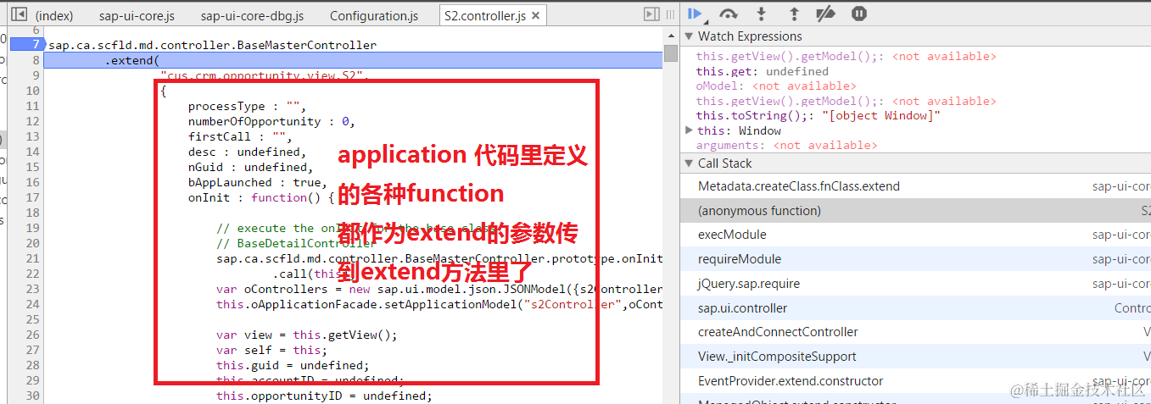Click the 'var view = this.getView();' line
The height and width of the screenshot is (404, 1151).
(306, 335)
